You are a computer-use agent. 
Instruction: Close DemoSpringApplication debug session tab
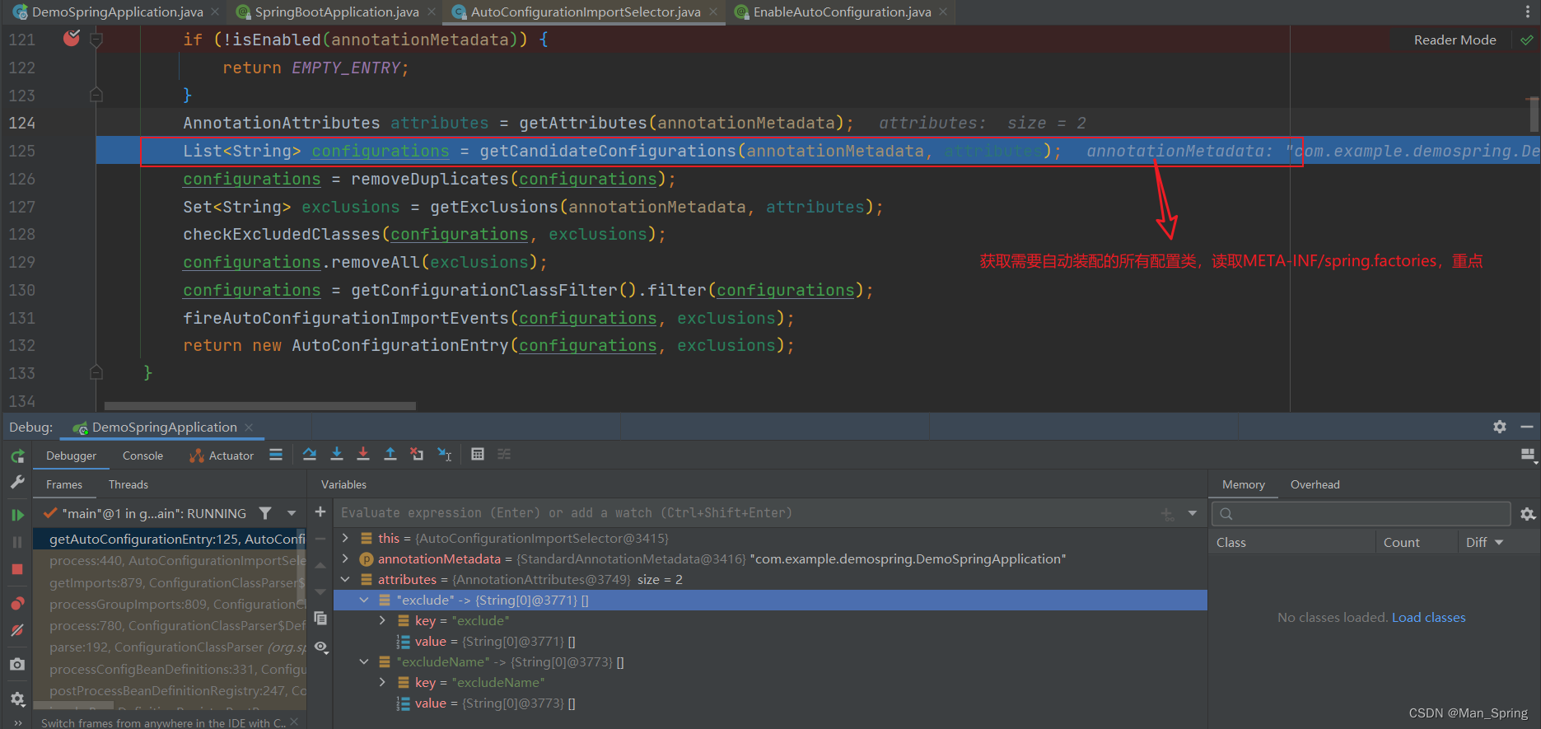[x=249, y=427]
